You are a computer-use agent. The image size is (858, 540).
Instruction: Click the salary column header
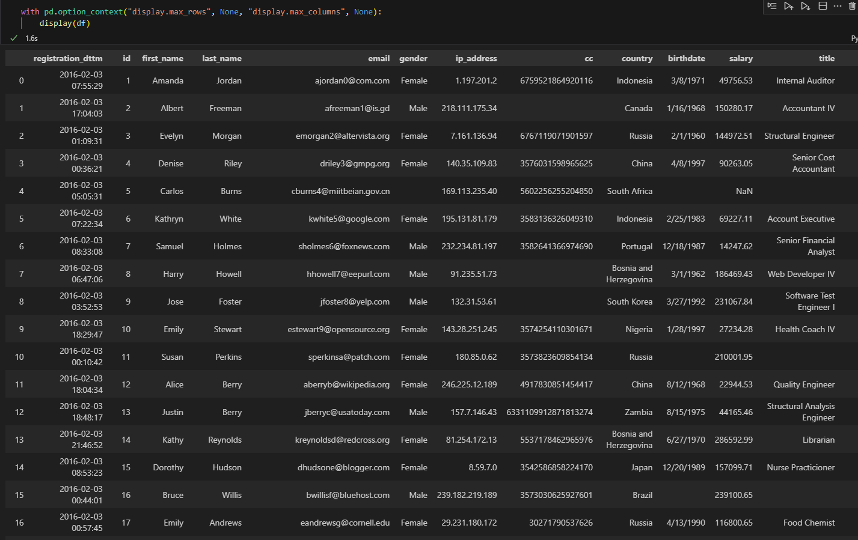coord(741,58)
